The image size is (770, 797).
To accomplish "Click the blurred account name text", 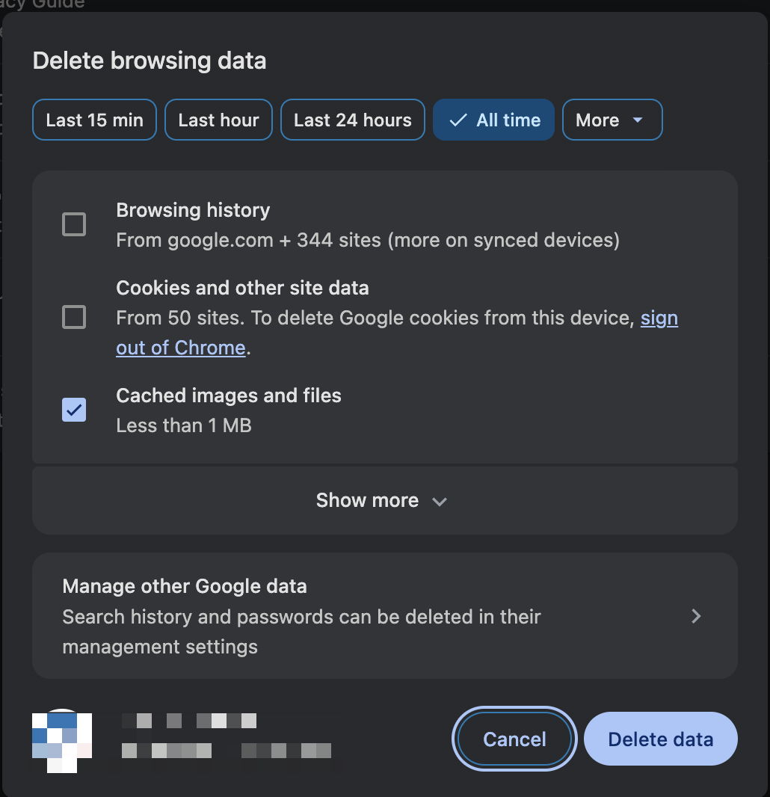I will 190,721.
